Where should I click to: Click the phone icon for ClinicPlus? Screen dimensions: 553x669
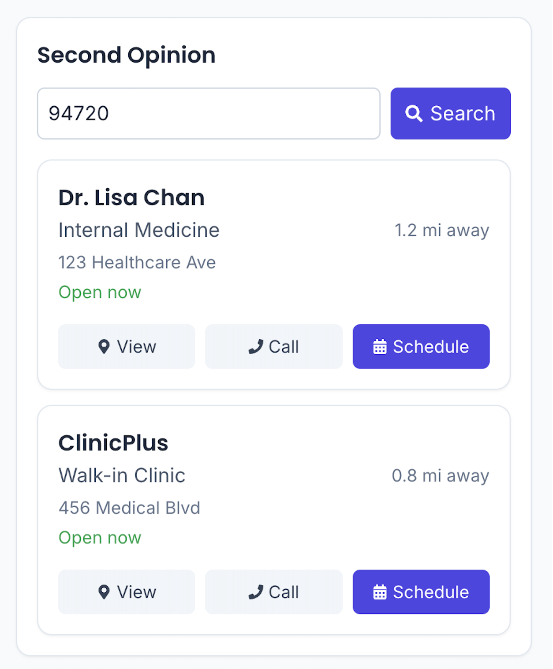click(x=256, y=592)
